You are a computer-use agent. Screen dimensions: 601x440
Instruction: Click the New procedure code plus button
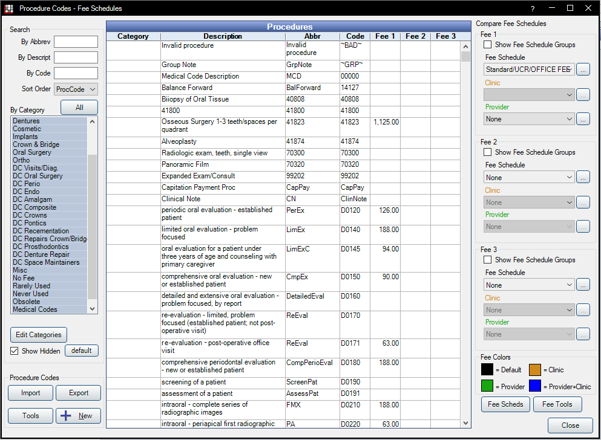click(x=78, y=415)
